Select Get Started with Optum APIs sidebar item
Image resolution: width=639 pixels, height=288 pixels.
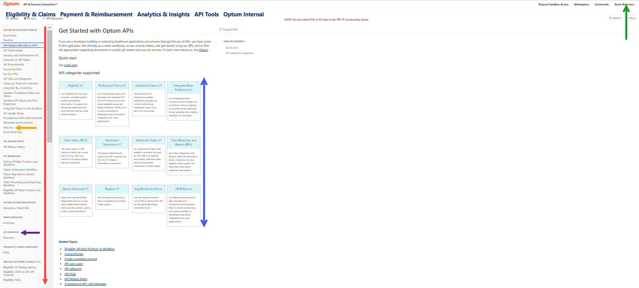click(22, 46)
